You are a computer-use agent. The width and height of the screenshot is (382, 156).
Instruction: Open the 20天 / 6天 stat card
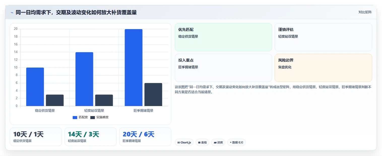point(145,137)
